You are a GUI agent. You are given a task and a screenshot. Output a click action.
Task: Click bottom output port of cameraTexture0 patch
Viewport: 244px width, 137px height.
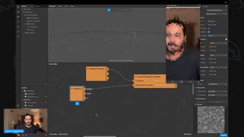(108, 78)
